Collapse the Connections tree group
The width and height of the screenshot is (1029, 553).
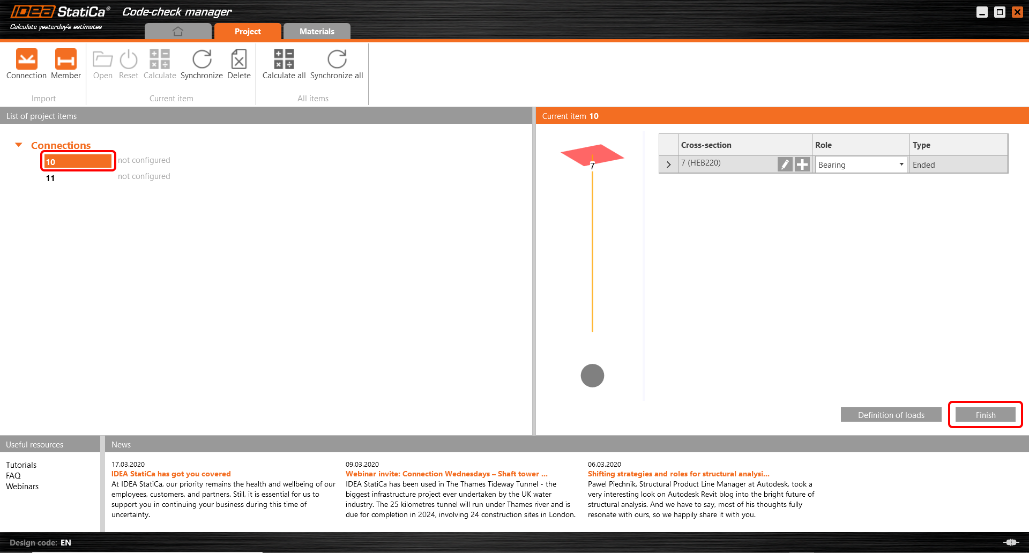tap(19, 145)
